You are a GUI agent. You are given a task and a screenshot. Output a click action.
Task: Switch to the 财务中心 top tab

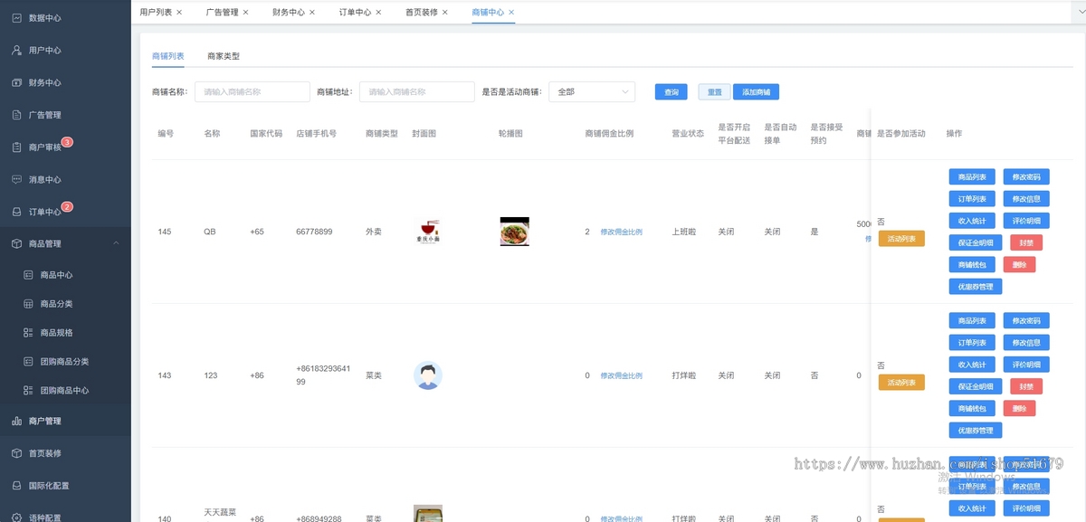click(289, 13)
